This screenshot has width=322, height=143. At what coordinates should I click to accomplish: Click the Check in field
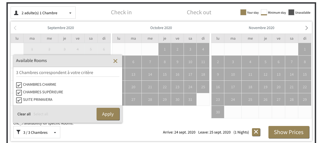coord(121,13)
